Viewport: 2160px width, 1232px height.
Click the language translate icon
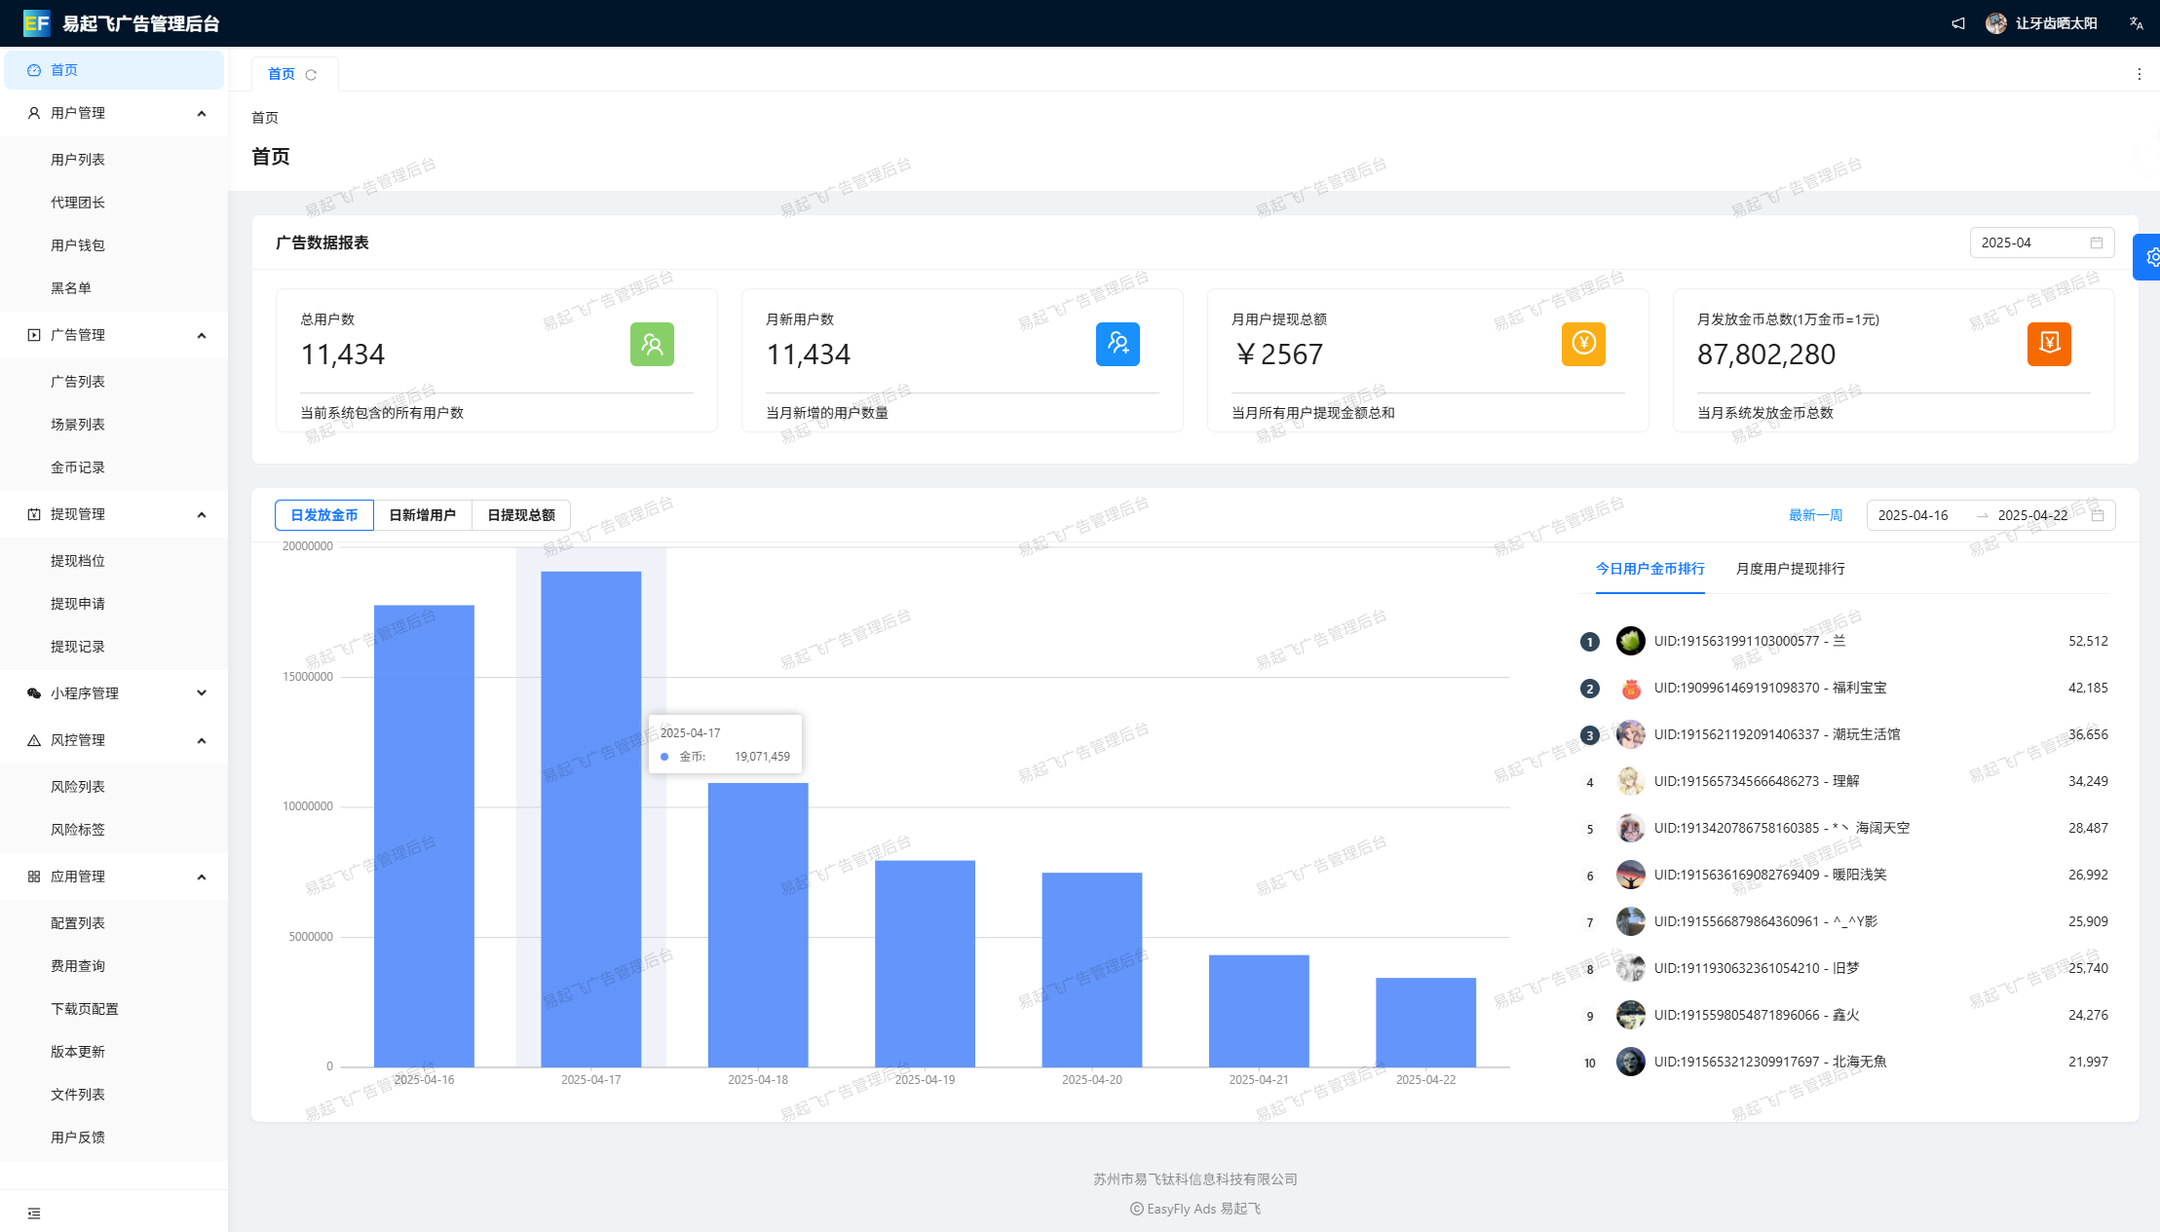tap(2136, 23)
